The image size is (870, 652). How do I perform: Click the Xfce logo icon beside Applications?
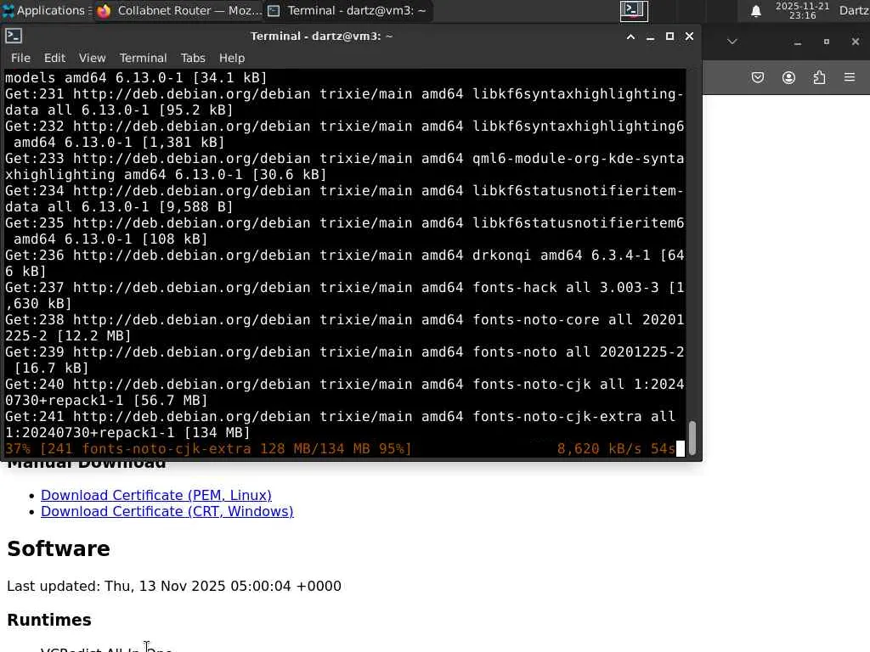(x=8, y=10)
